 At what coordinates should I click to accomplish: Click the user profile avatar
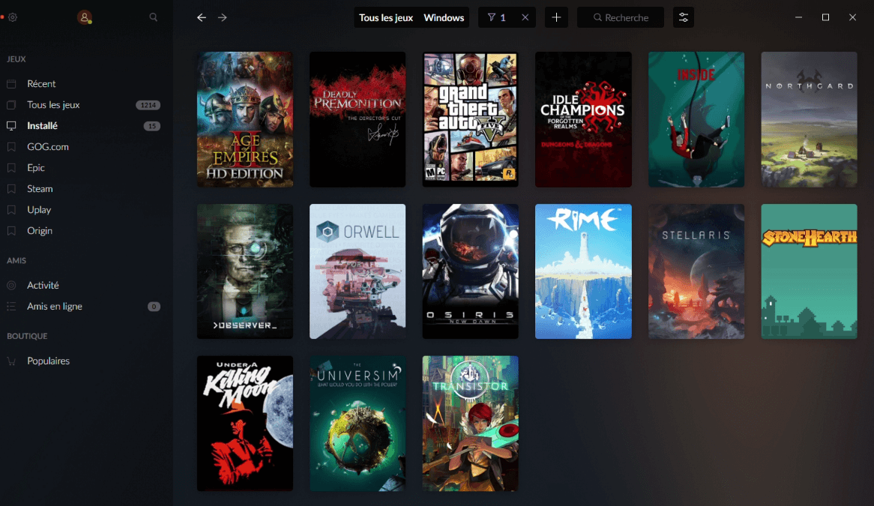[85, 17]
